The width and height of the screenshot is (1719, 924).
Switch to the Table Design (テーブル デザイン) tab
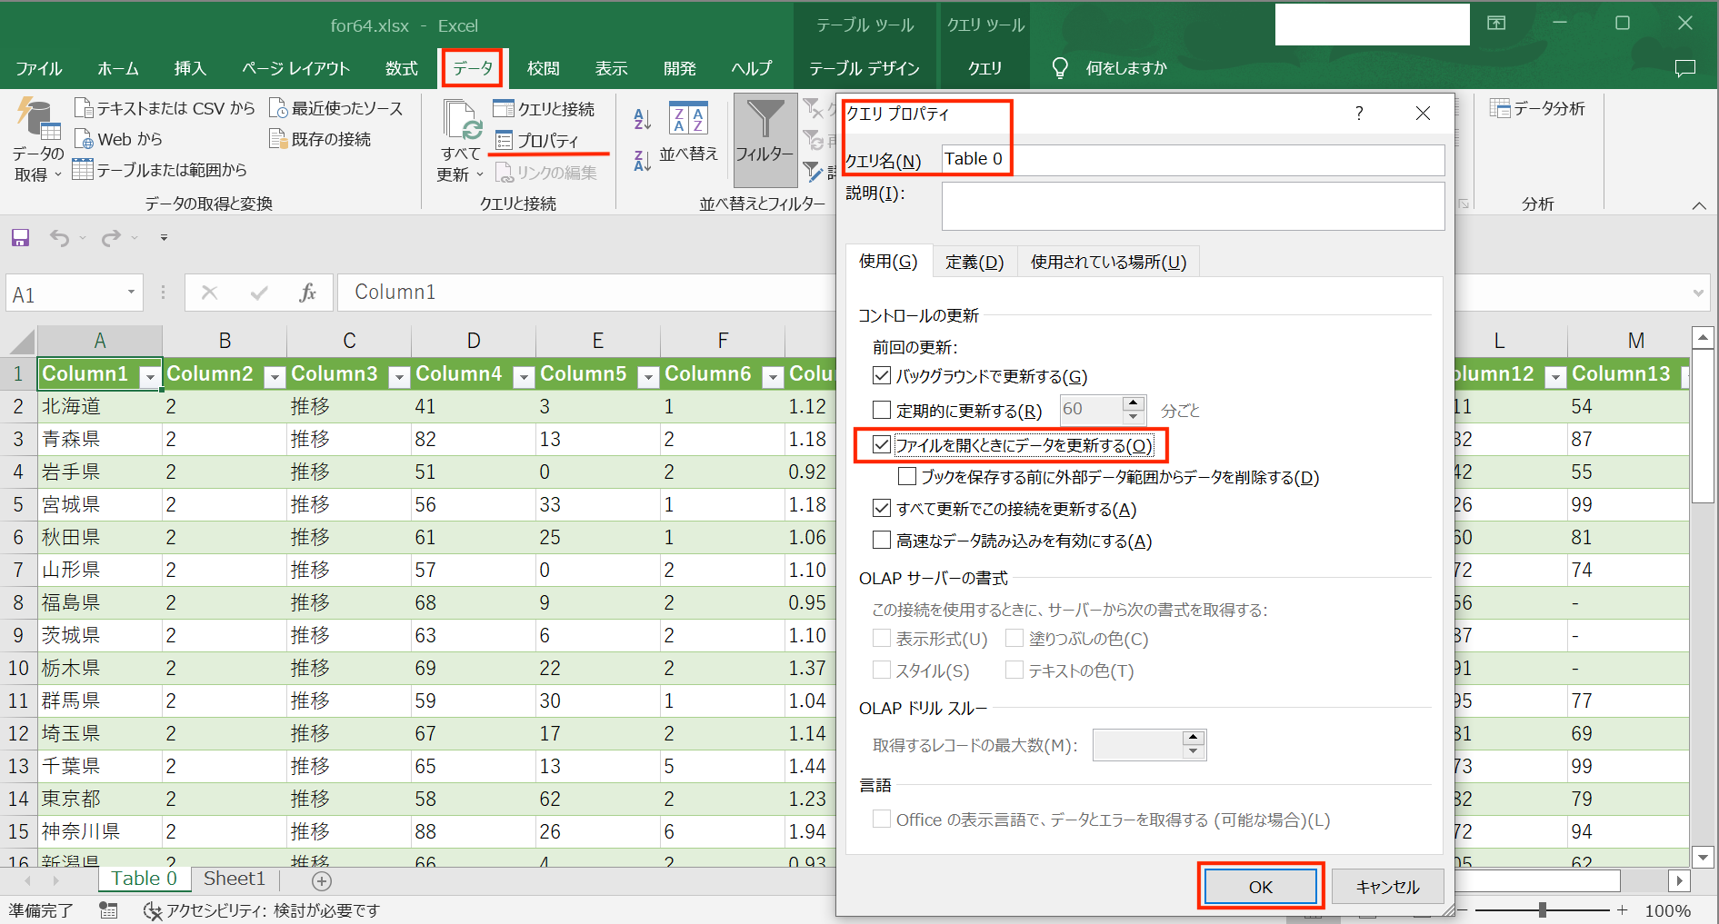pyautogui.click(x=864, y=68)
